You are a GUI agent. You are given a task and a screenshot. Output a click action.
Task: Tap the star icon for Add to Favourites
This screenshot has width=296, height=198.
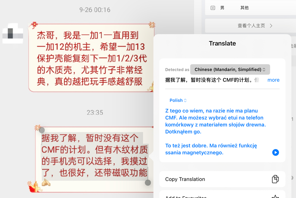275,197
